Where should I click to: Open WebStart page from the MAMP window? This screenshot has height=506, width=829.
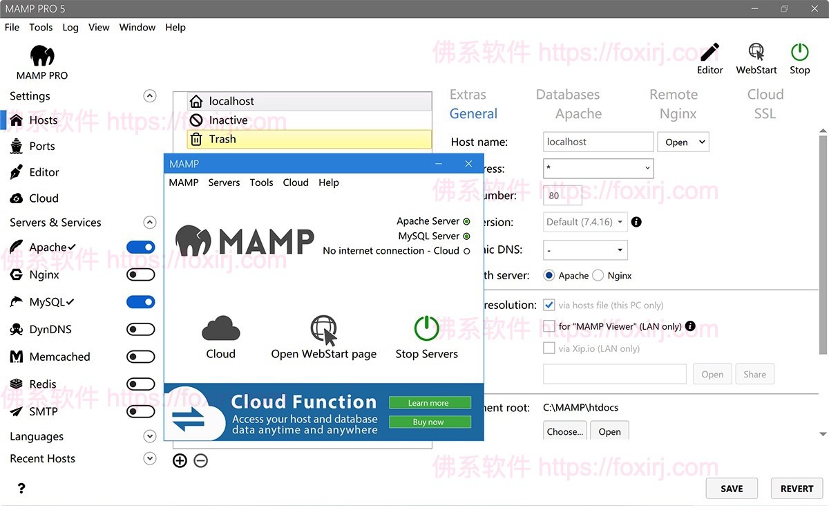point(323,337)
